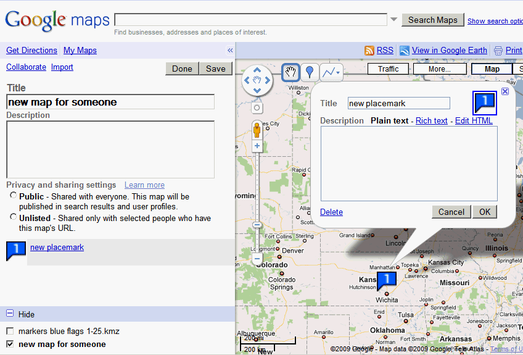The width and height of the screenshot is (523, 355).
Task: Zoom in with the plus button
Action: pos(257,146)
